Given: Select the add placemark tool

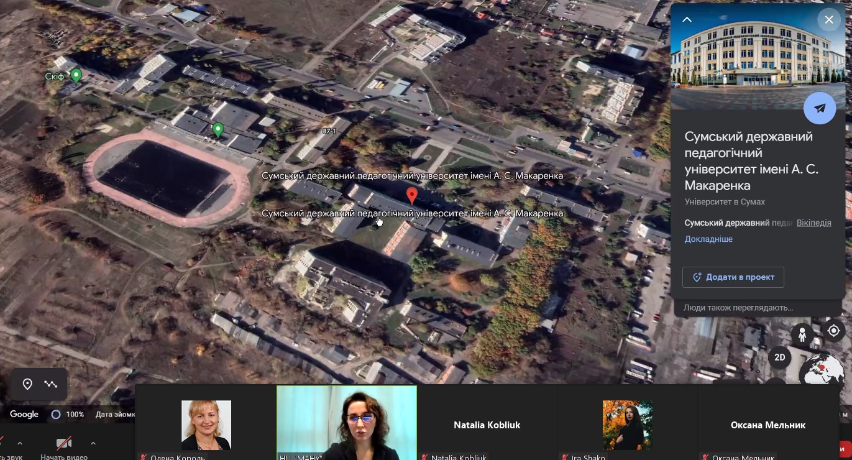Looking at the screenshot, I should 27,384.
